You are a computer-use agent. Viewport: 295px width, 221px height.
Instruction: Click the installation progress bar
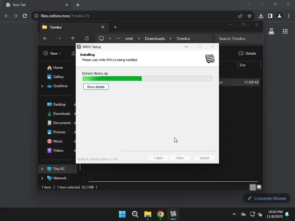pos(147,78)
